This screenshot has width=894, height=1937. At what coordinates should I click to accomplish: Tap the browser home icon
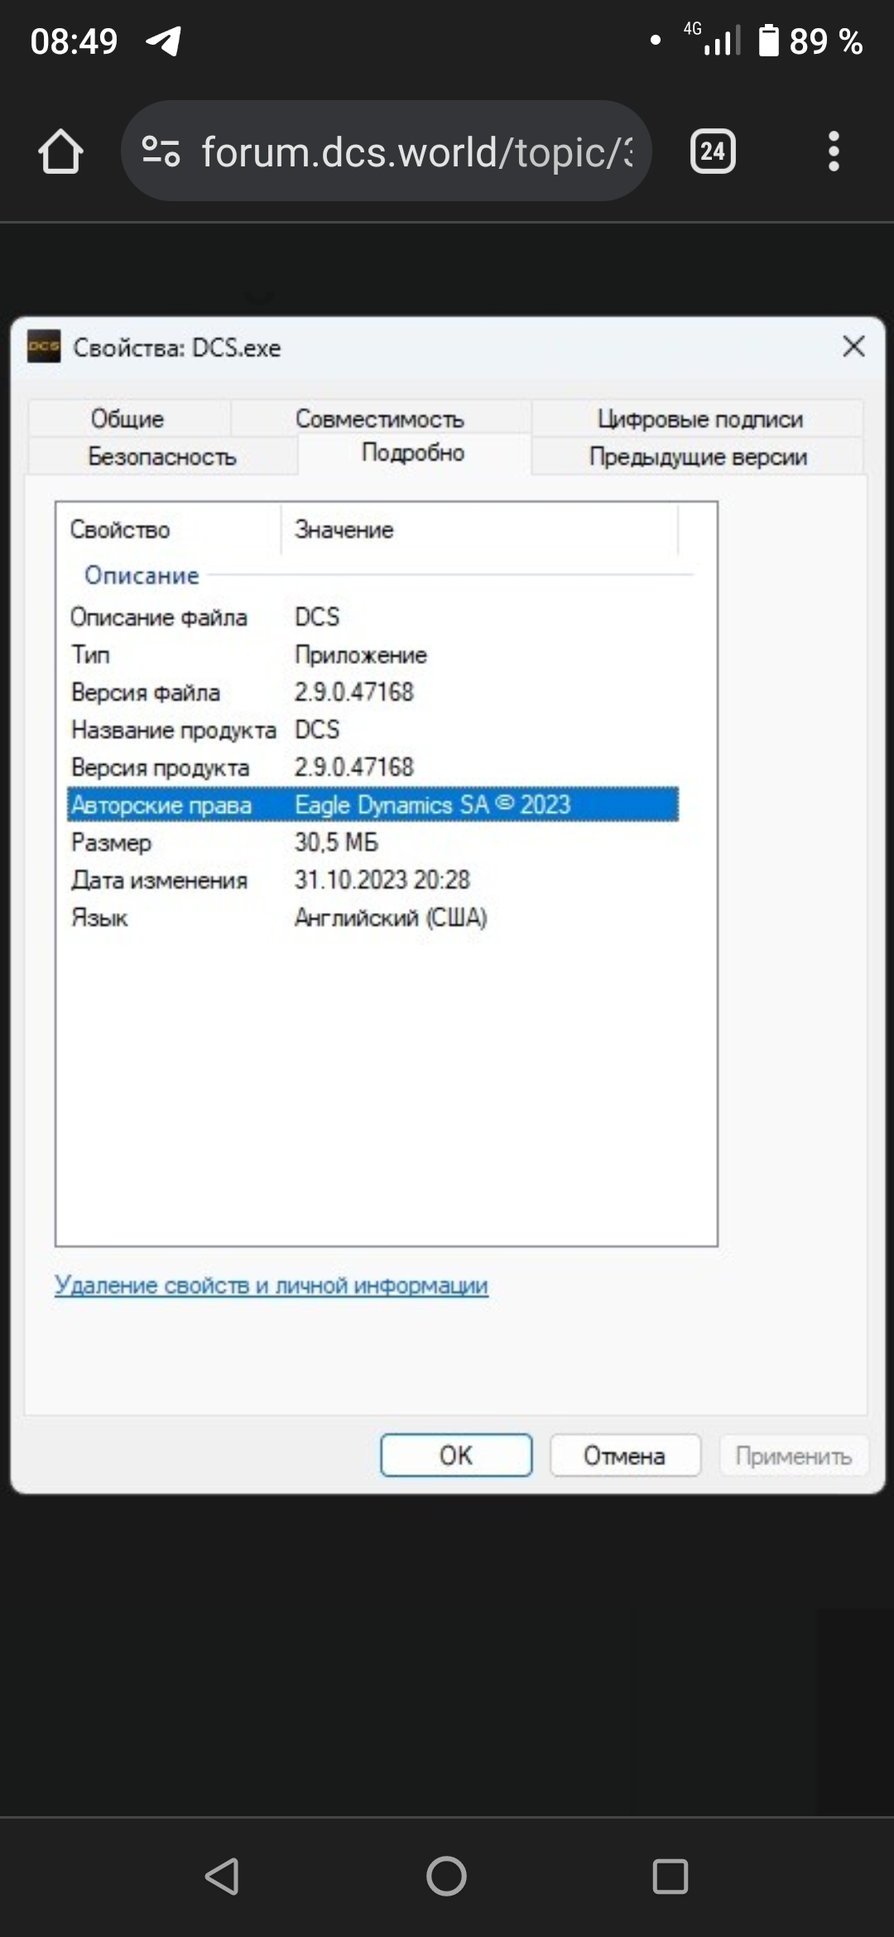60,151
